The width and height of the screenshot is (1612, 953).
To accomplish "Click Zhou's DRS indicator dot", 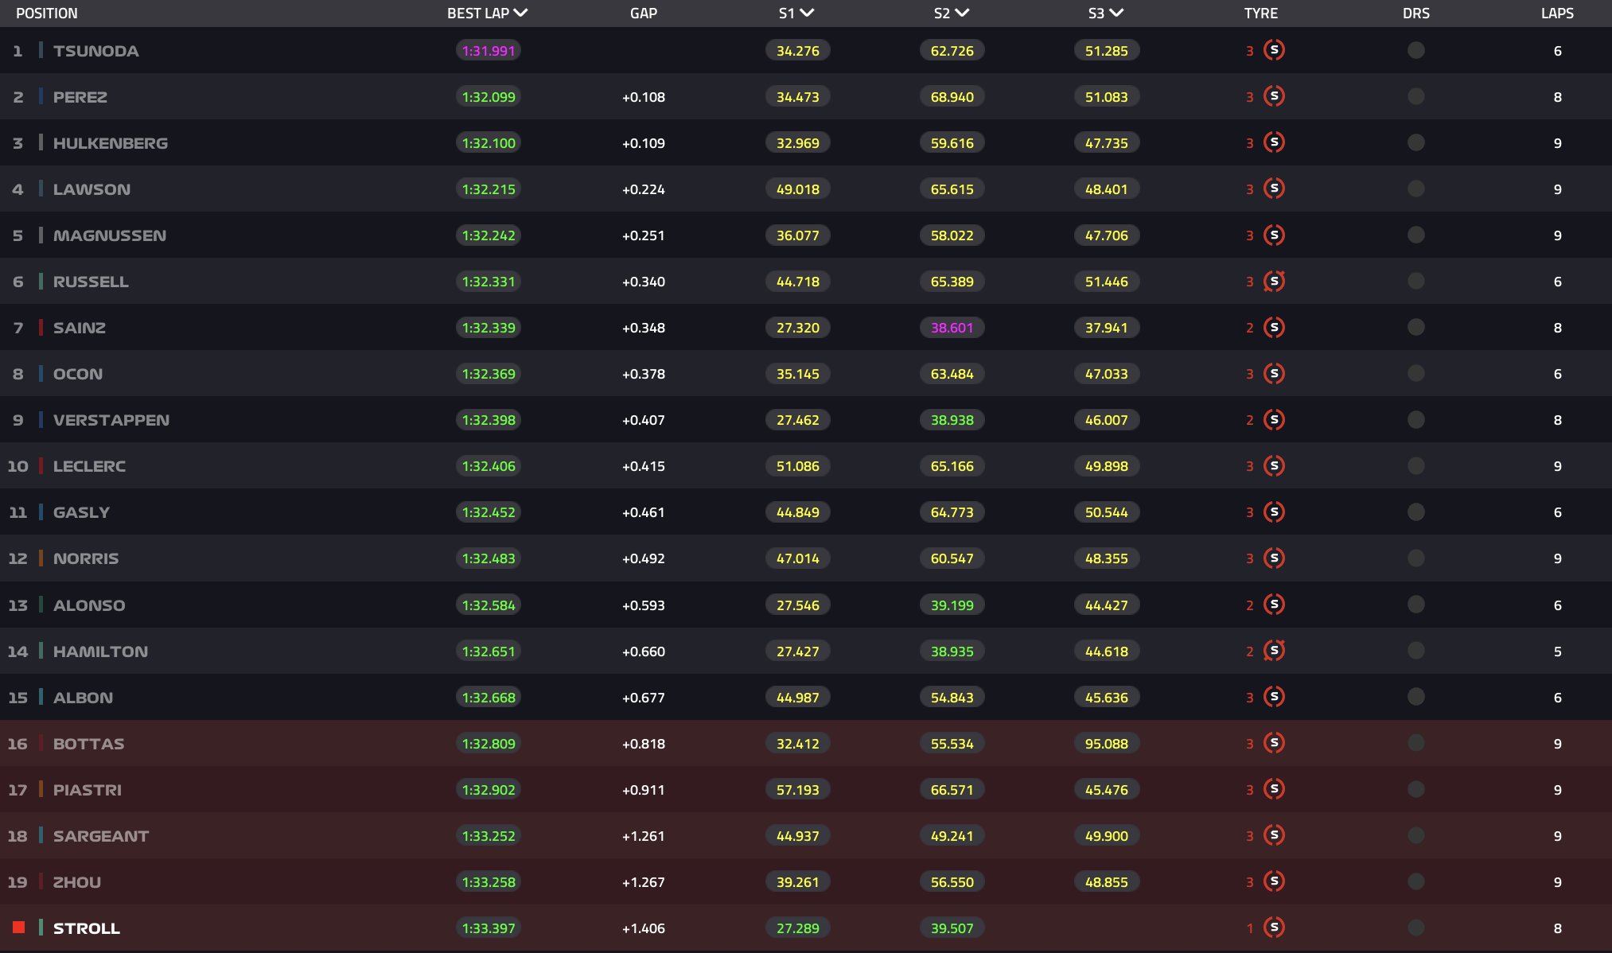I will pyautogui.click(x=1415, y=881).
